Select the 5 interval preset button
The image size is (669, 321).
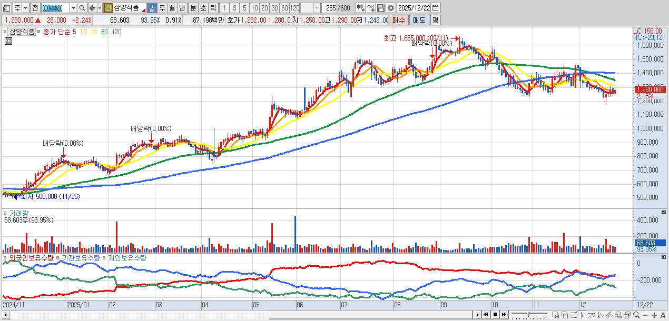[x=244, y=8]
